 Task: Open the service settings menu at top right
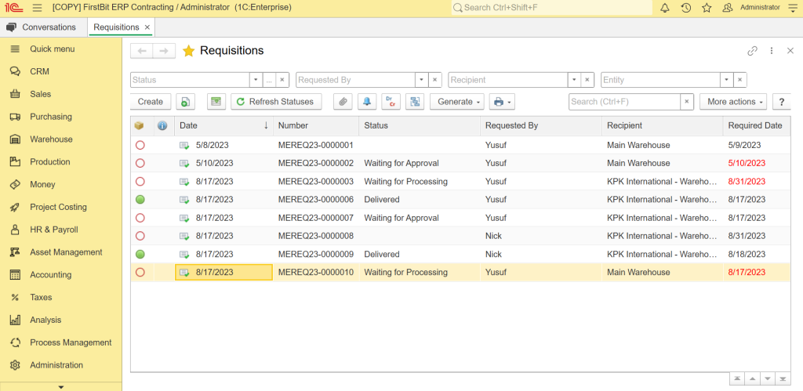[792, 8]
